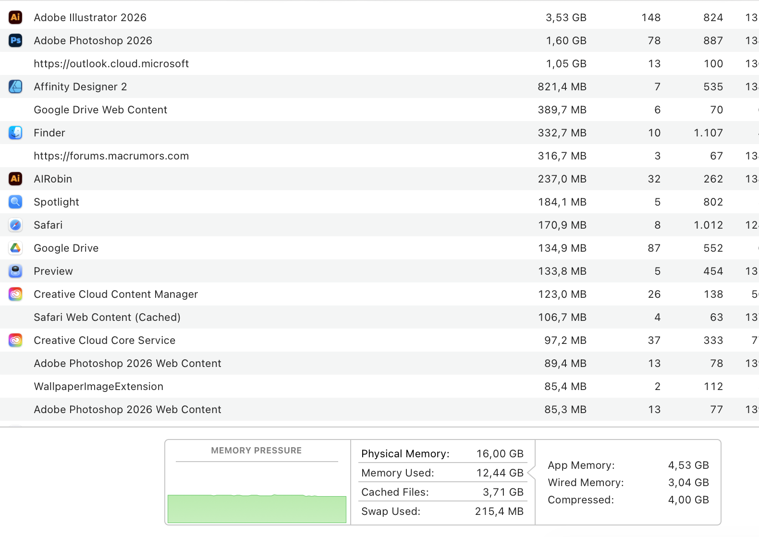Click the "148" threads value for Illustrator
Viewport: 759px width, 537px height.
[651, 17]
